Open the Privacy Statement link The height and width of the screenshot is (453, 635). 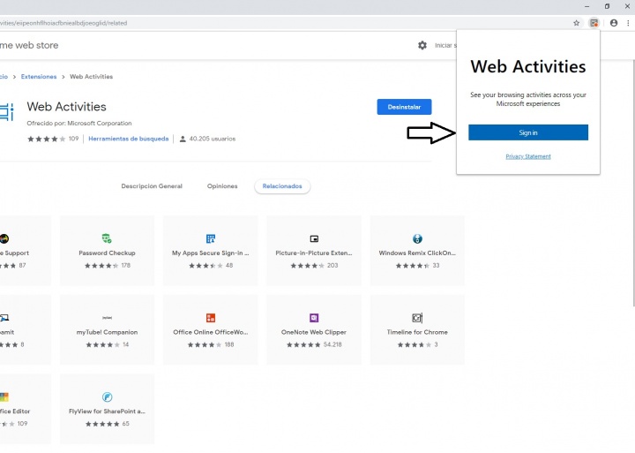pos(528,156)
